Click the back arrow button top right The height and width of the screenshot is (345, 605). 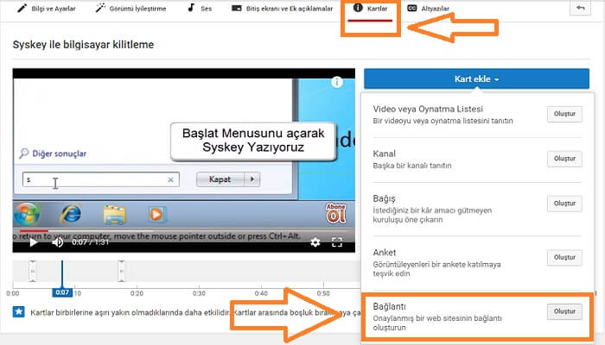click(x=580, y=8)
